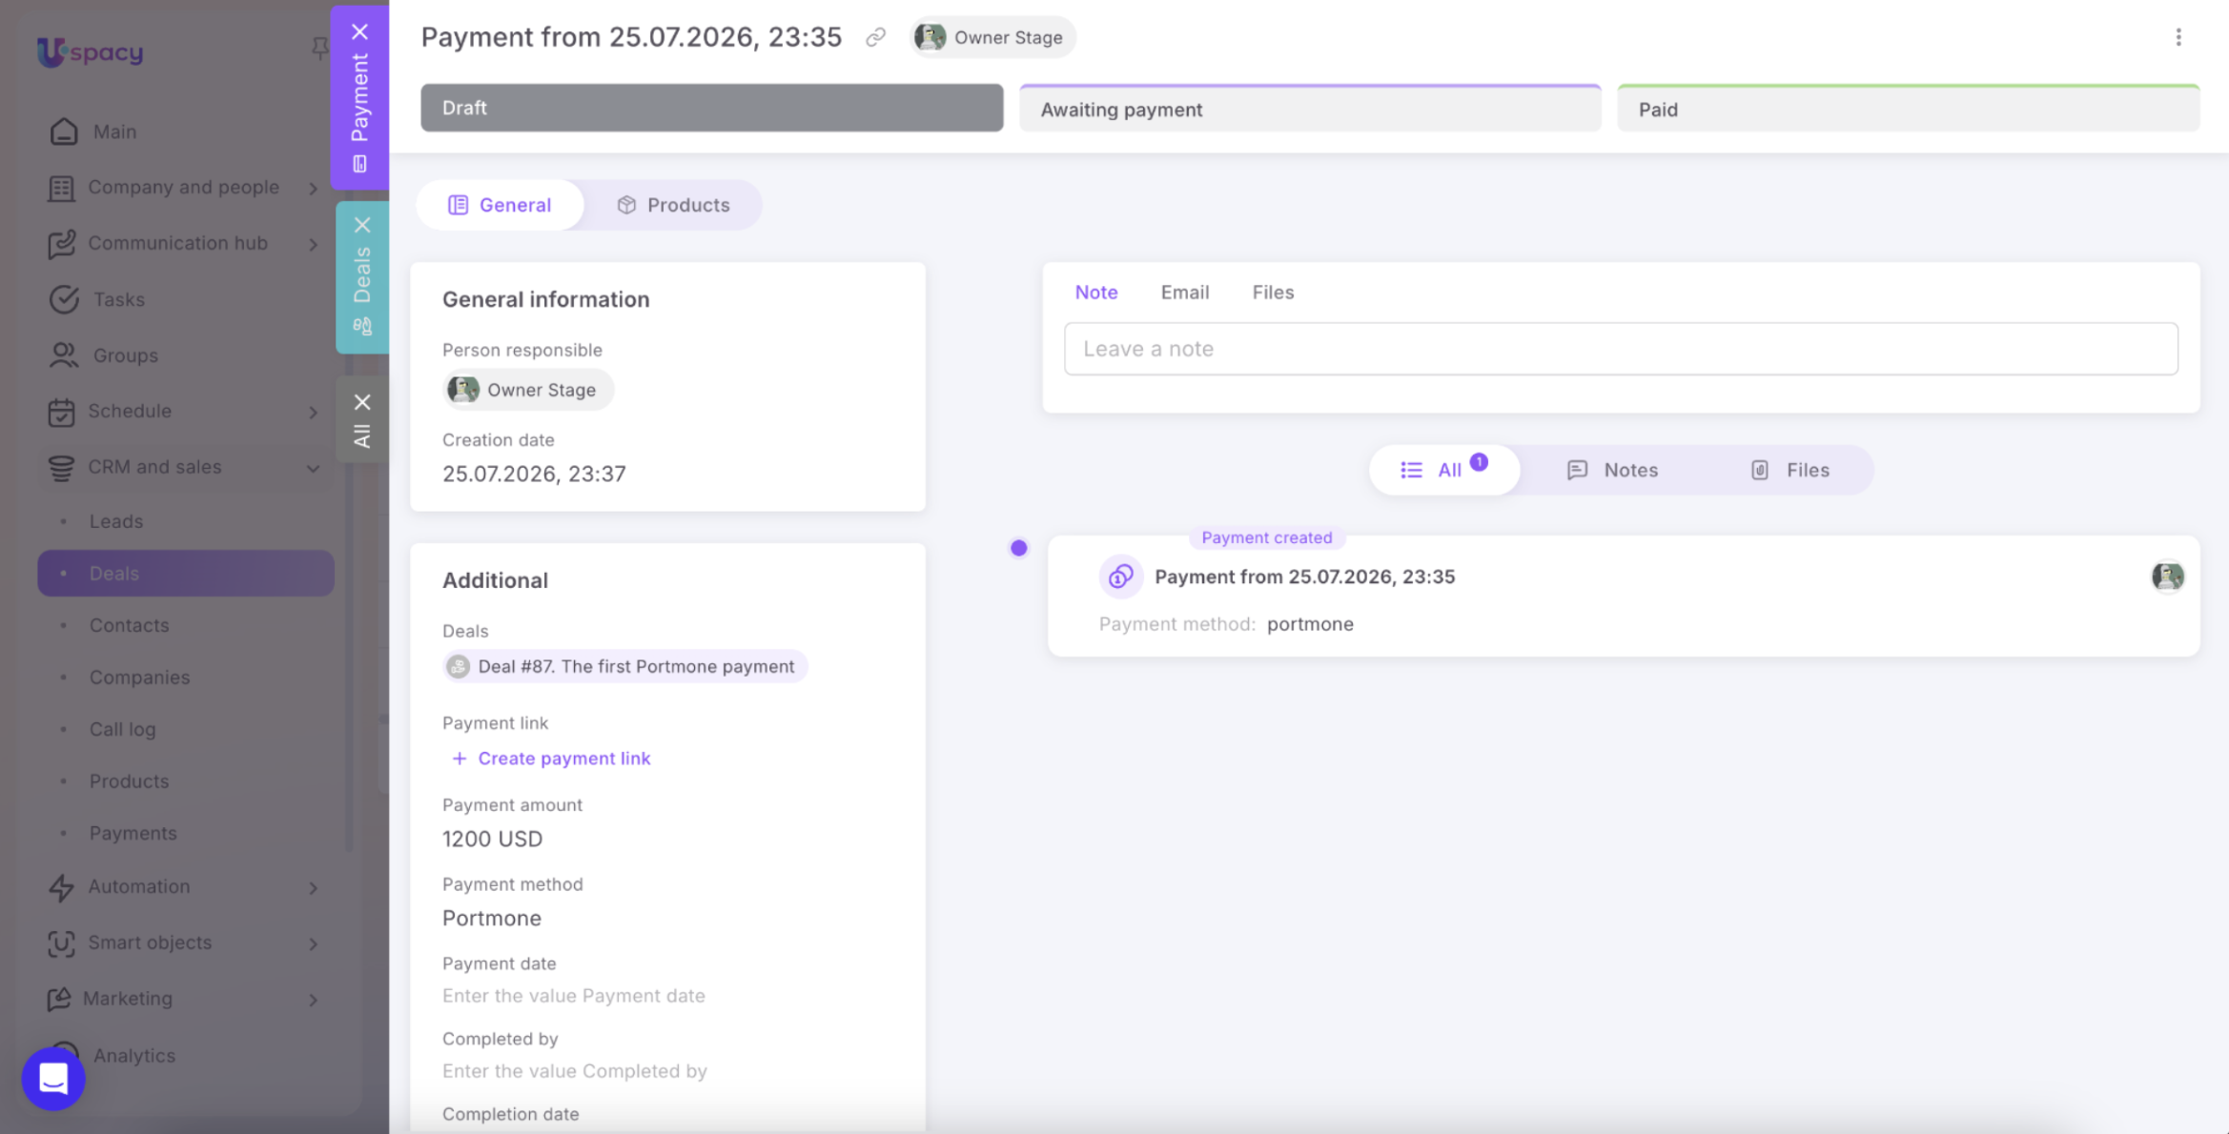Click the author avatar on payment event
The width and height of the screenshot is (2229, 1134).
click(x=2167, y=577)
